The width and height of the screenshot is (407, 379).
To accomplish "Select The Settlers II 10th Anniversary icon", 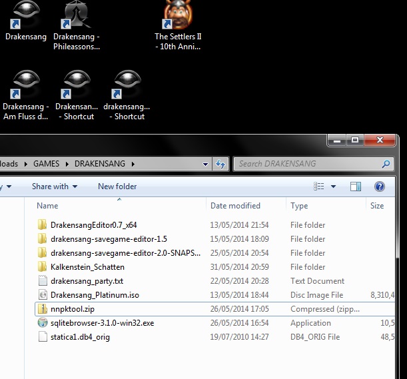I will 178,14.
